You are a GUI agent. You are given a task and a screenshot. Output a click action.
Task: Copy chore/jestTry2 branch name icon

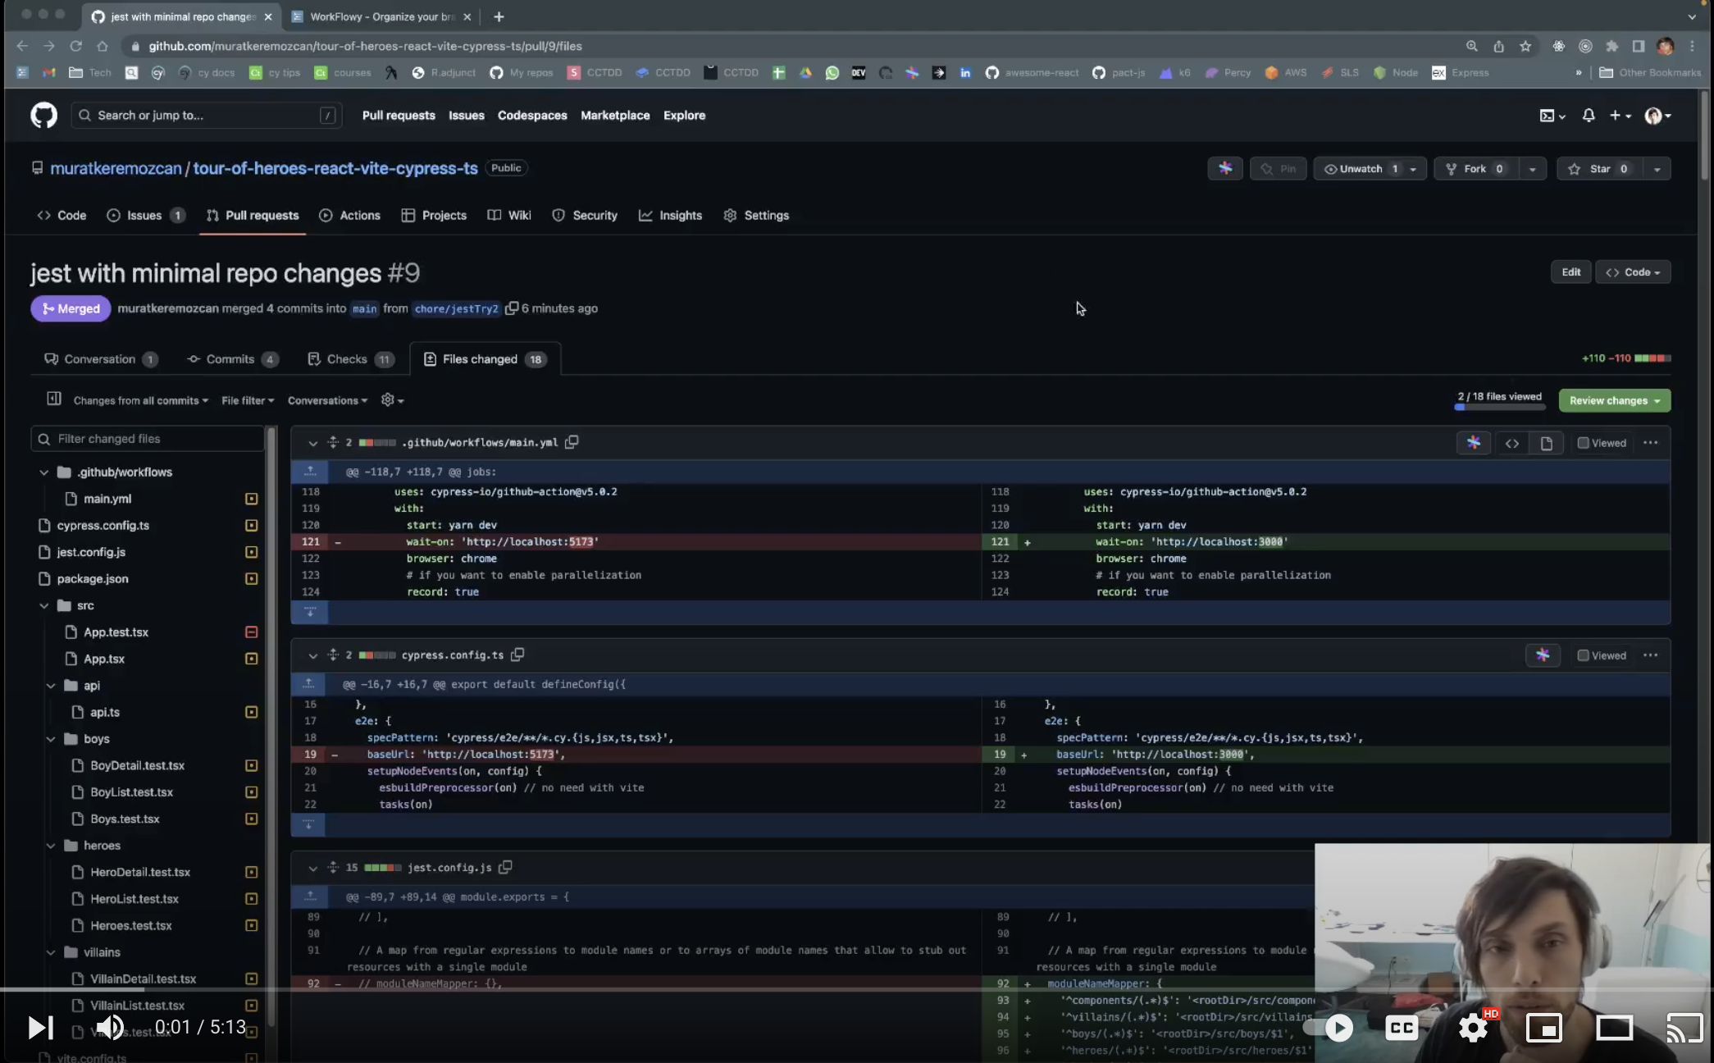pyautogui.click(x=511, y=308)
